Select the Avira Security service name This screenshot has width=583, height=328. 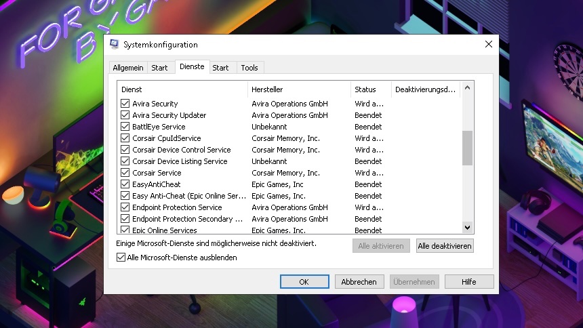(155, 104)
